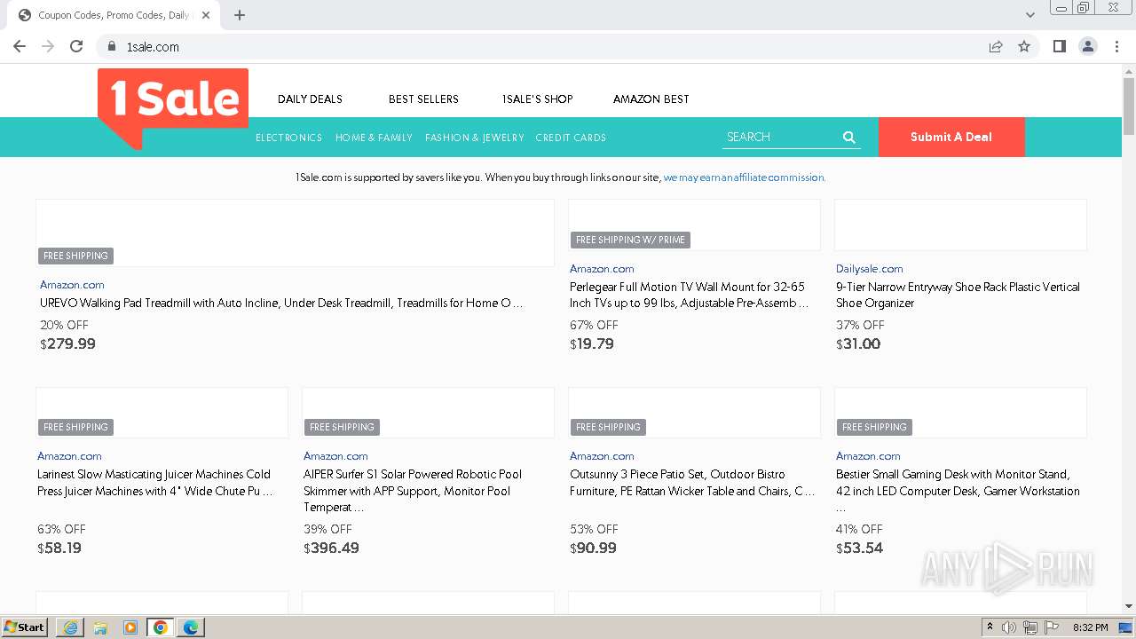Open the Amazon Best menu

[651, 99]
